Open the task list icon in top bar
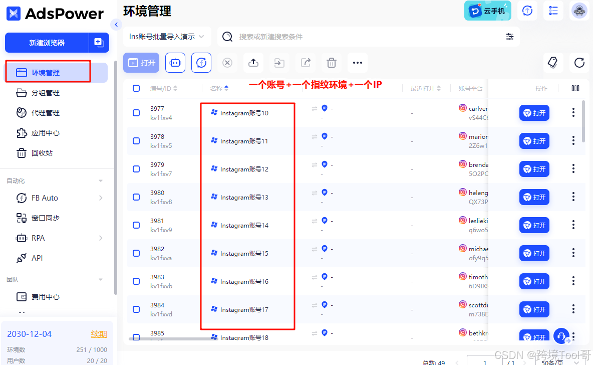Image resolution: width=593 pixels, height=365 pixels. point(553,11)
